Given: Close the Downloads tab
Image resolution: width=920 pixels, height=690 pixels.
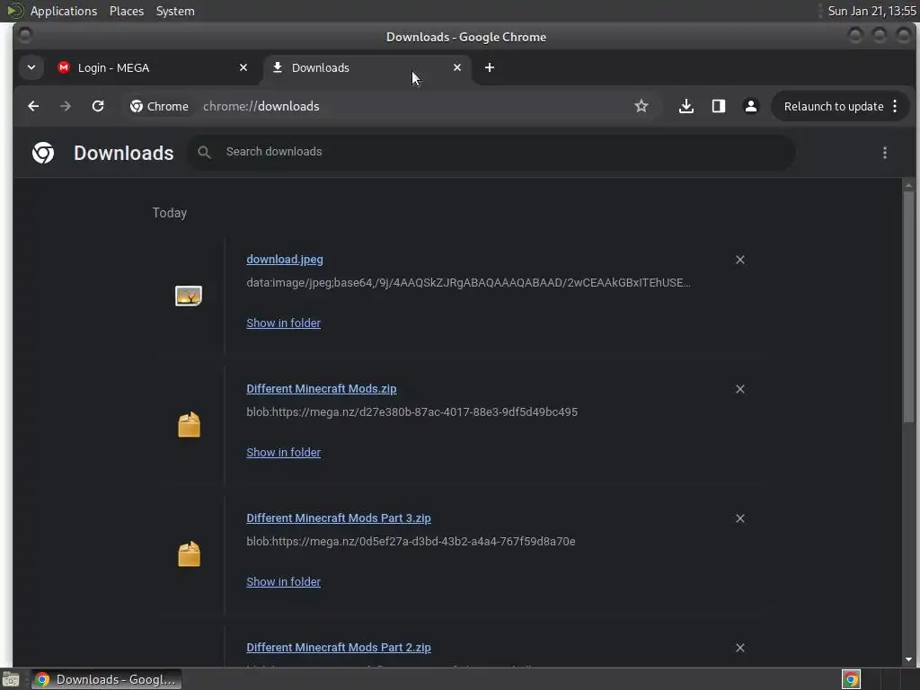Looking at the screenshot, I should 457,67.
